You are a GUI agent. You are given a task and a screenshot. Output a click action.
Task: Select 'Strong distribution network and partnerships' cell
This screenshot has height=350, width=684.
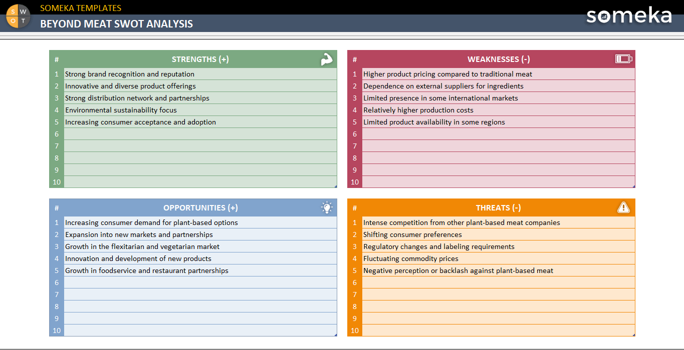pyautogui.click(x=200, y=98)
